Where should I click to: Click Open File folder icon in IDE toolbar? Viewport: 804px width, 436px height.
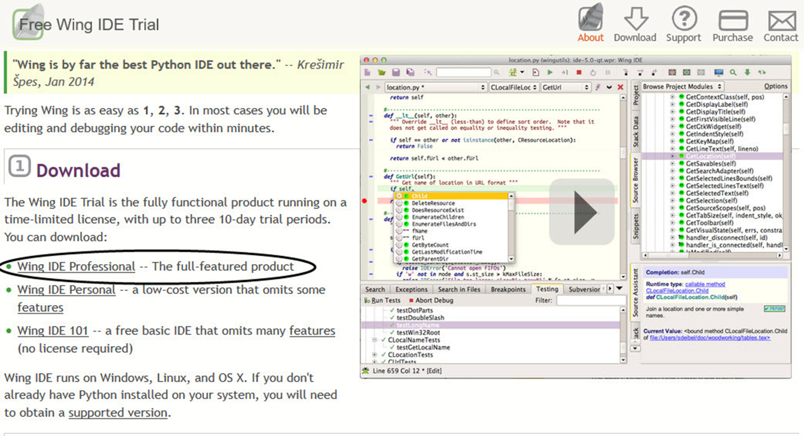(381, 72)
